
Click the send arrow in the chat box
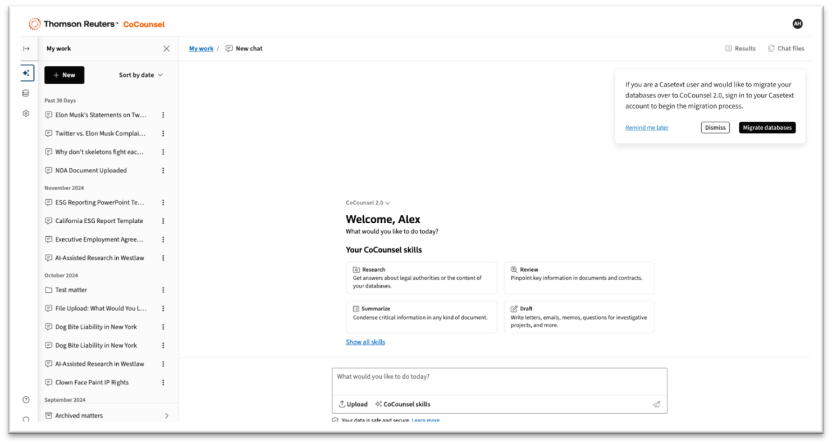656,404
